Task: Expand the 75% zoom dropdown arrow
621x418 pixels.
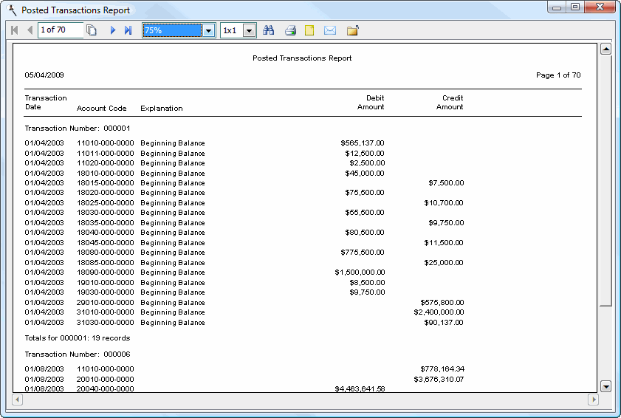Action: click(208, 30)
